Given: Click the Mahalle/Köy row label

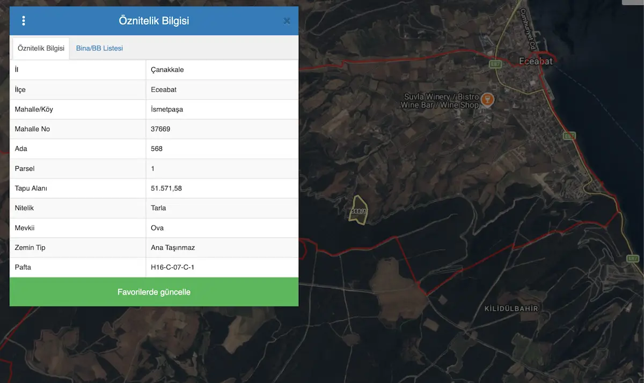Looking at the screenshot, I should (x=34, y=109).
